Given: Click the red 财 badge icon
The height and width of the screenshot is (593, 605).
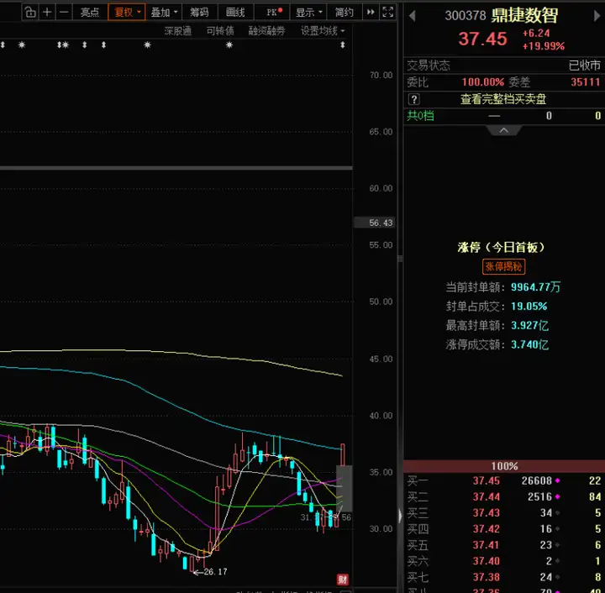Looking at the screenshot, I should pos(342,580).
